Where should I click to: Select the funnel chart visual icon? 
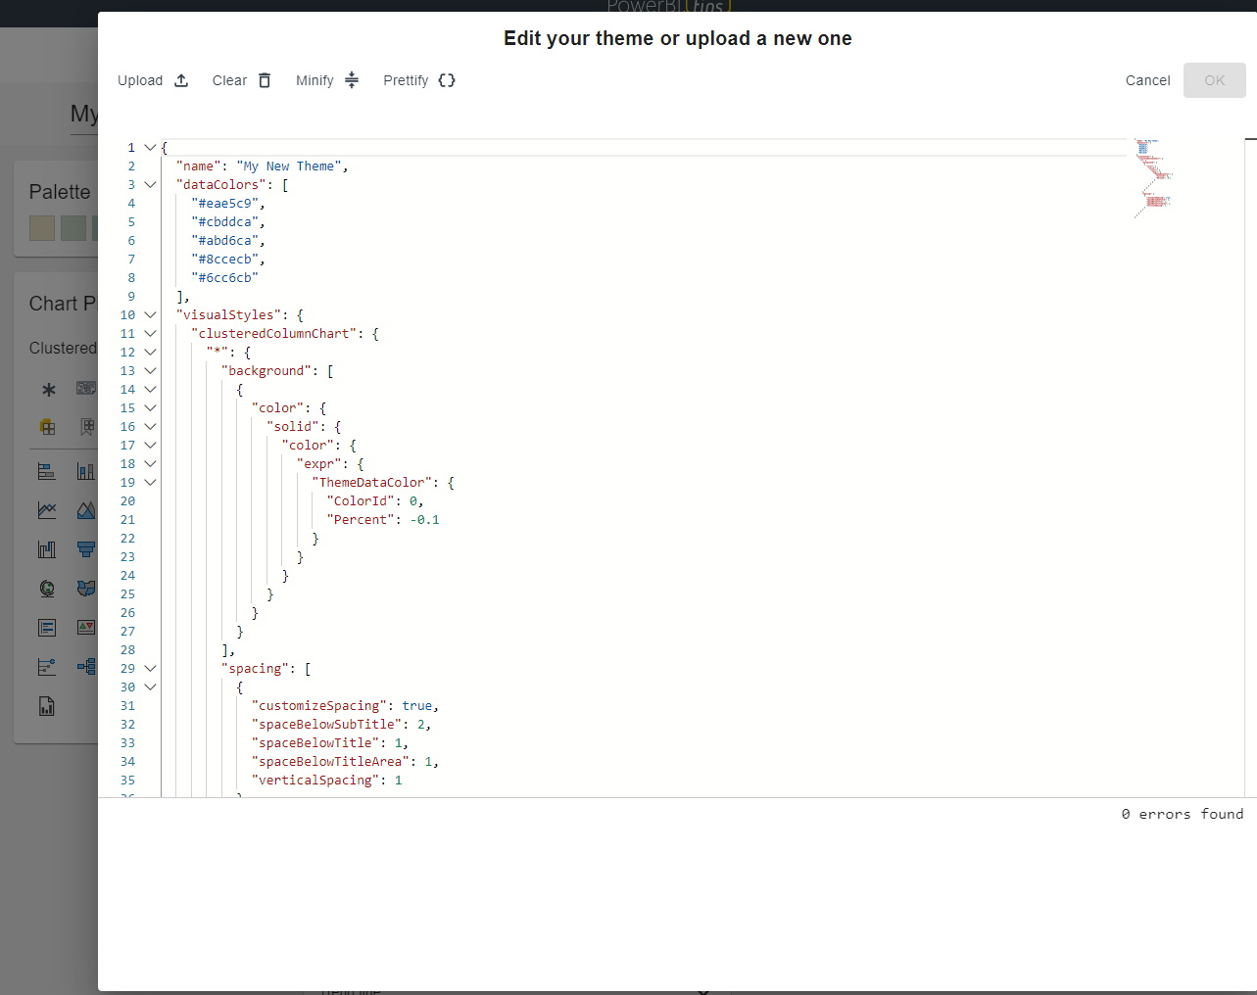pos(85,549)
